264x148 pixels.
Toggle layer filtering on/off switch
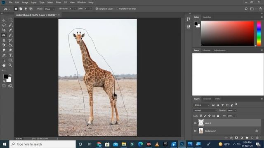(236, 104)
